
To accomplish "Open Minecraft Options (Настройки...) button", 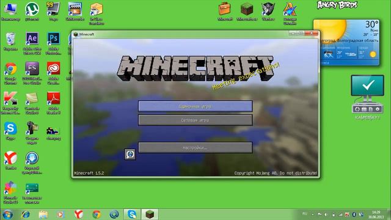I will tap(195, 148).
